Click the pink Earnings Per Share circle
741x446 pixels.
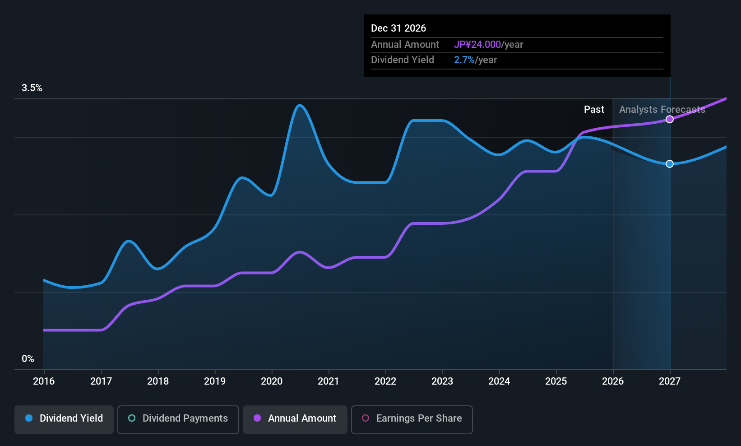(366, 418)
